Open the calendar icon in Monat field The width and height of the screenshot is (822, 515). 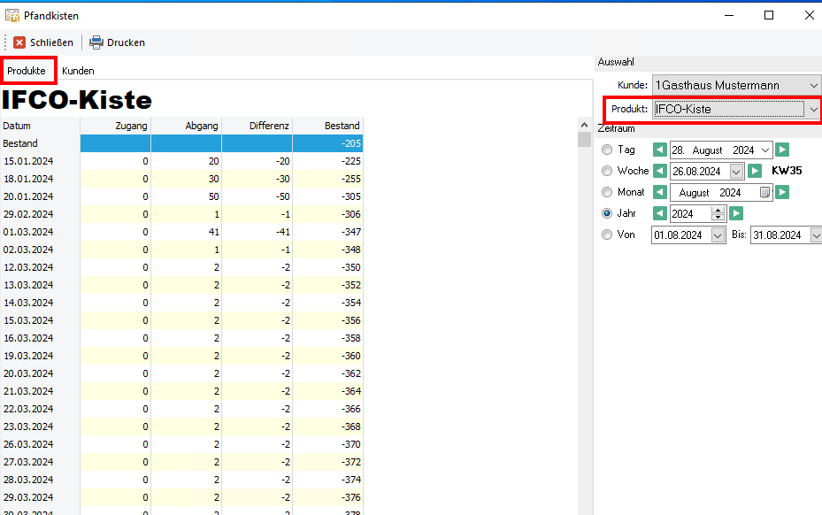point(765,192)
